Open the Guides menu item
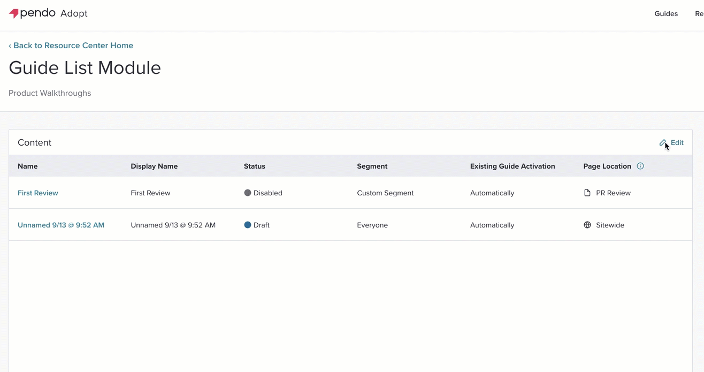 click(666, 14)
